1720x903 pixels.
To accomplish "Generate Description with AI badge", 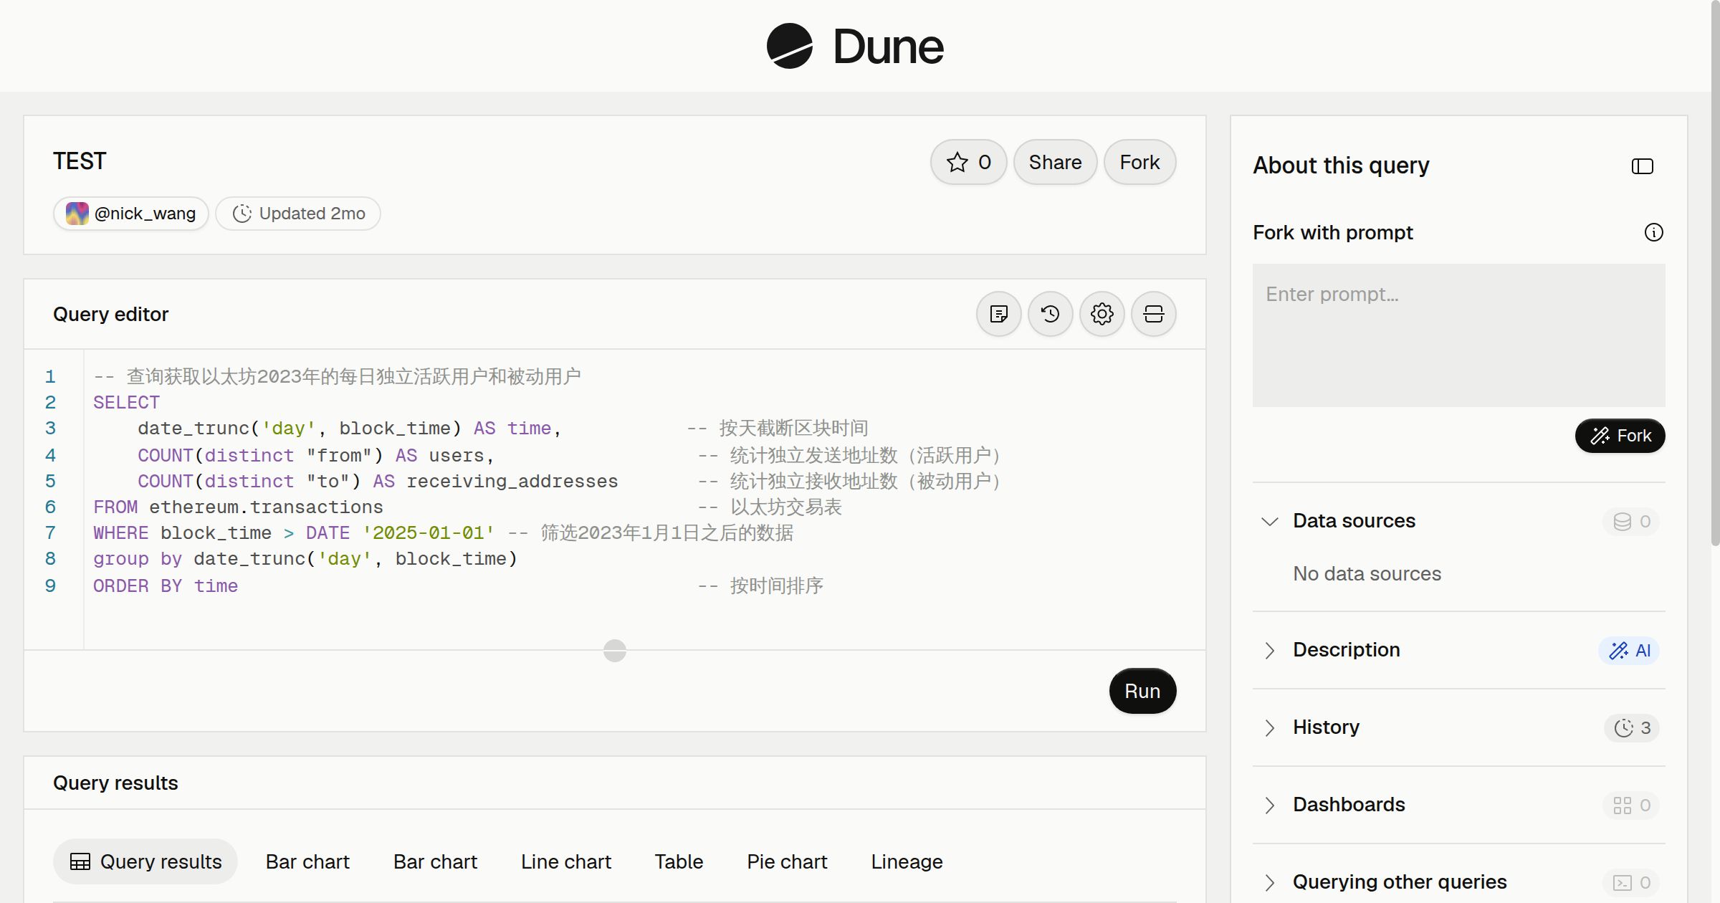I will (x=1629, y=650).
